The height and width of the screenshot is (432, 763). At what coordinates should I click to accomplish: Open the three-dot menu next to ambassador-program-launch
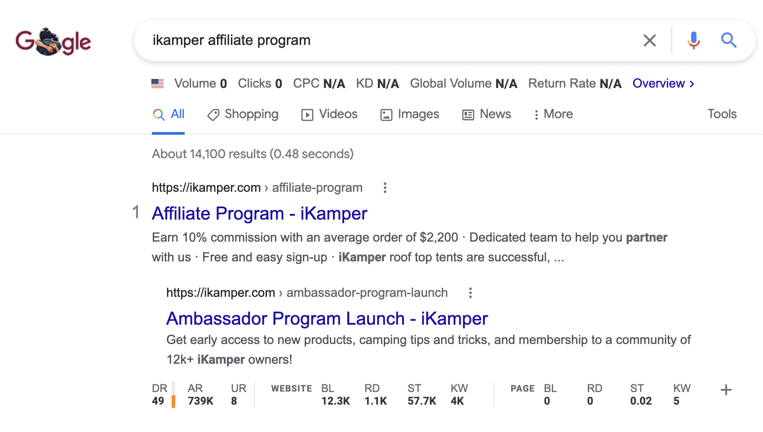point(470,293)
